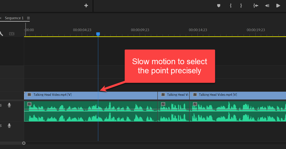Open timeline display settings wrench
286x149 pixels.
[1, 34]
